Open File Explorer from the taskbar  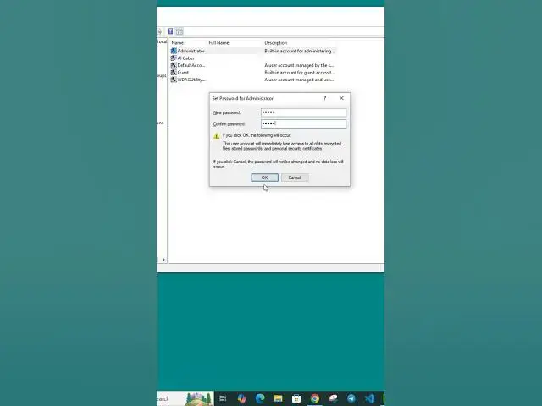coord(279,398)
